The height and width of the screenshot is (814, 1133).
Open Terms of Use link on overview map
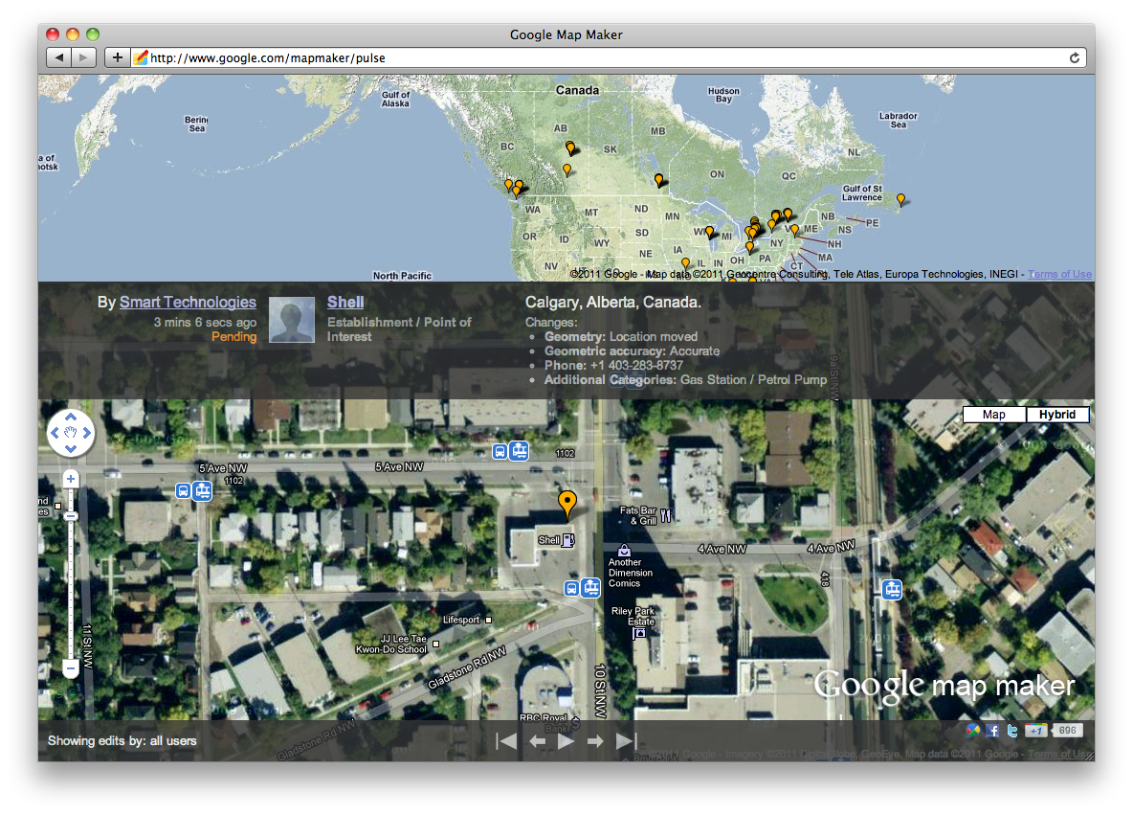[x=1059, y=274]
